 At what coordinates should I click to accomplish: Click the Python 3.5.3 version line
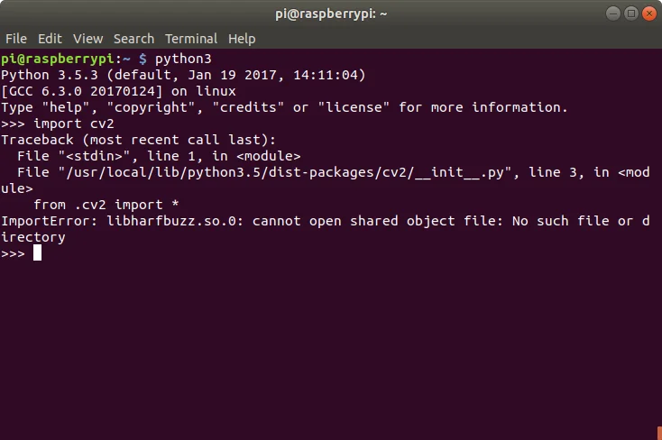click(x=183, y=75)
